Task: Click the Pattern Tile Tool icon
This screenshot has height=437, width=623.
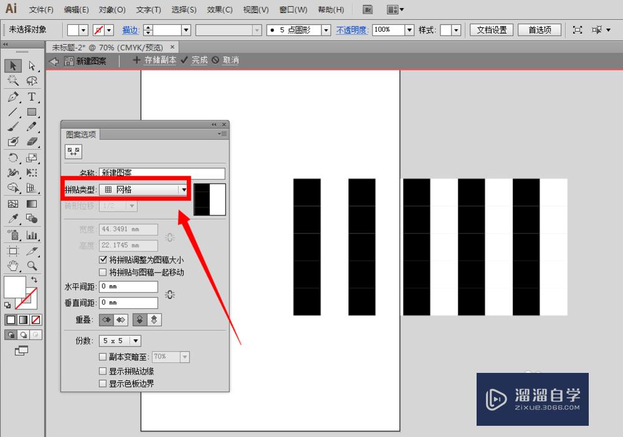Action: [74, 152]
